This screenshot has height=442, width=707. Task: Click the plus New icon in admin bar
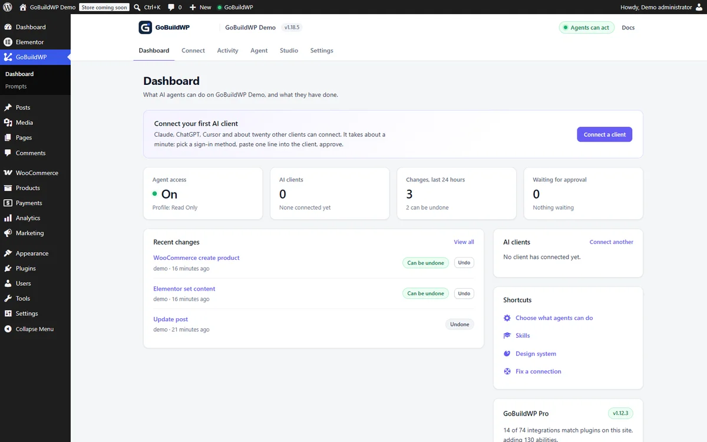pos(193,7)
